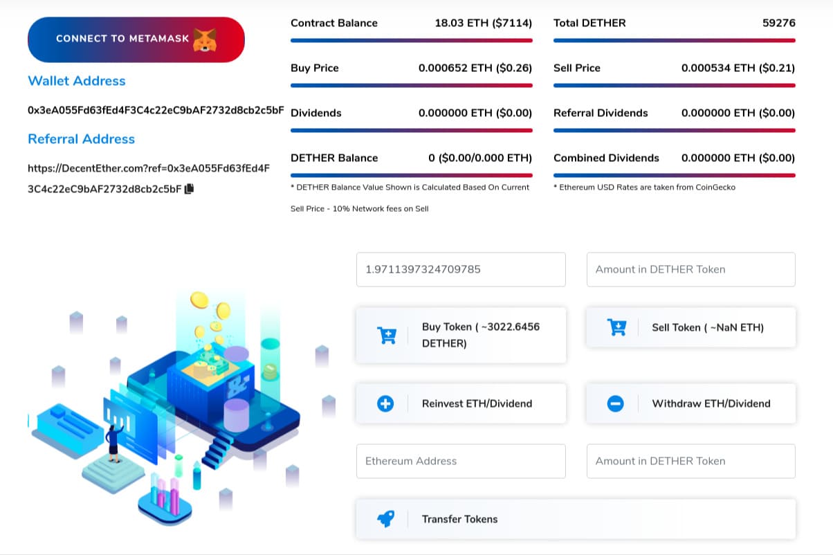The image size is (833, 555).
Task: Focus the ETH amount field showing 1.9711397324709785
Action: (461, 269)
